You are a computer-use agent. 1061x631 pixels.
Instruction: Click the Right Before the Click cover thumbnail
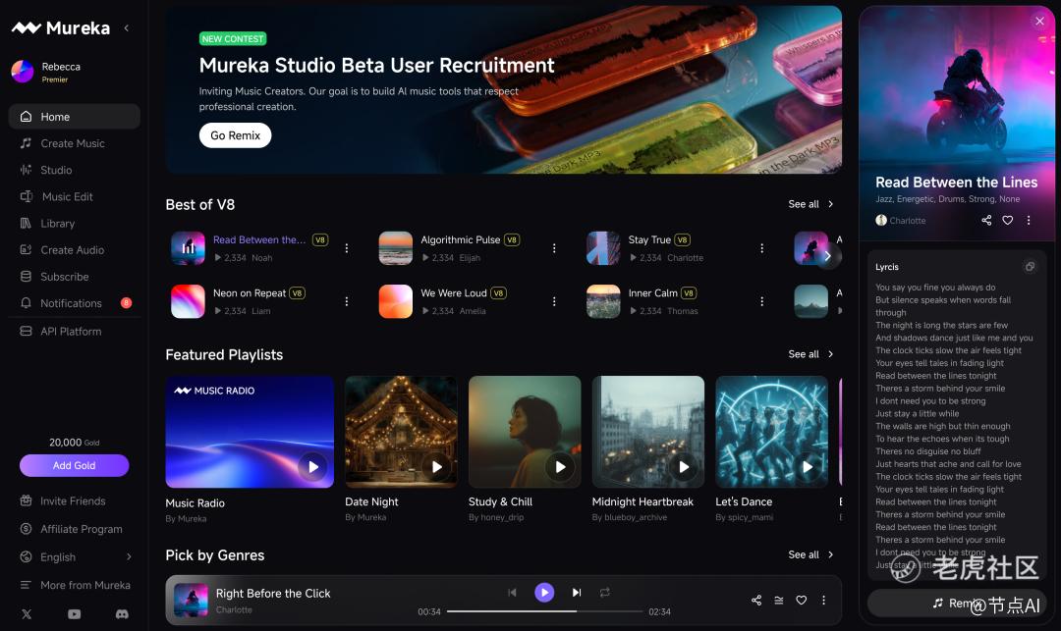191,600
